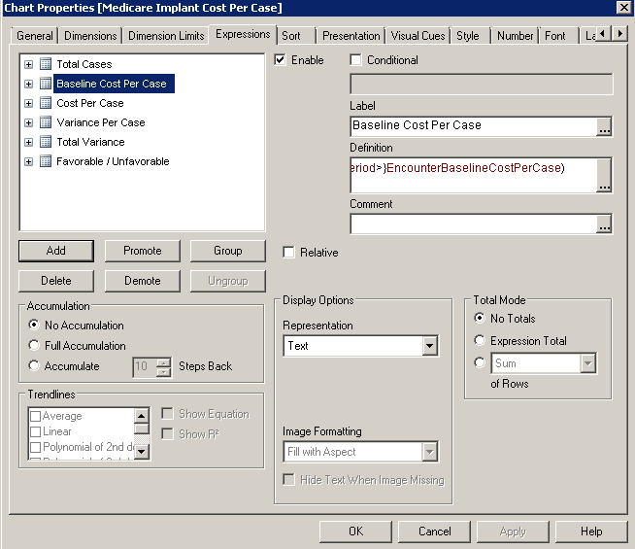The image size is (635, 549).
Task: Click the Group button
Action: pos(228,251)
